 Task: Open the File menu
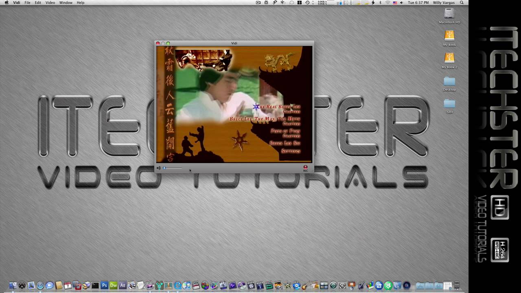[27, 2]
